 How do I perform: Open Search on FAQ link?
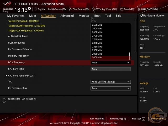click(x=159, y=119)
